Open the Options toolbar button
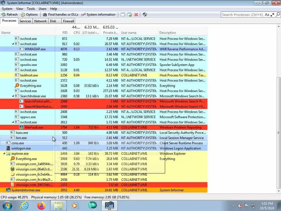 pyautogui.click(x=29, y=15)
